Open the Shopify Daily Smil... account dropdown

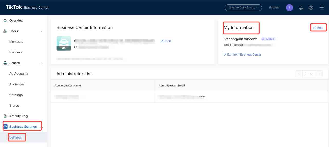pos(243,8)
